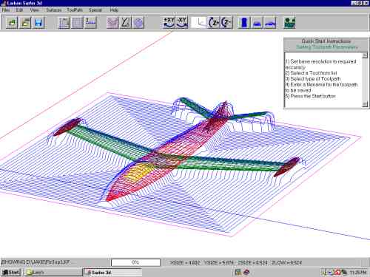The image size is (370, 277).
Task: Click the +XY rotate view icon
Action: click(169, 23)
